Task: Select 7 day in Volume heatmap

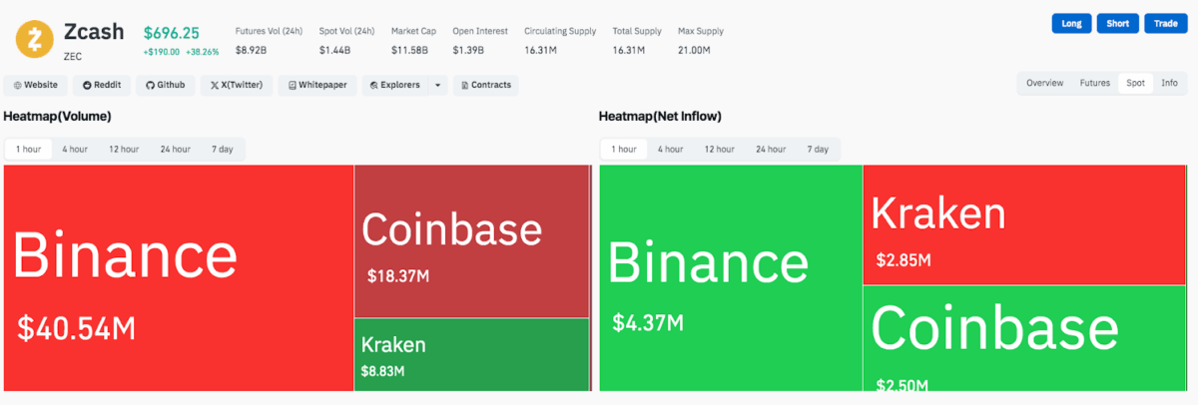Action: pos(222,150)
